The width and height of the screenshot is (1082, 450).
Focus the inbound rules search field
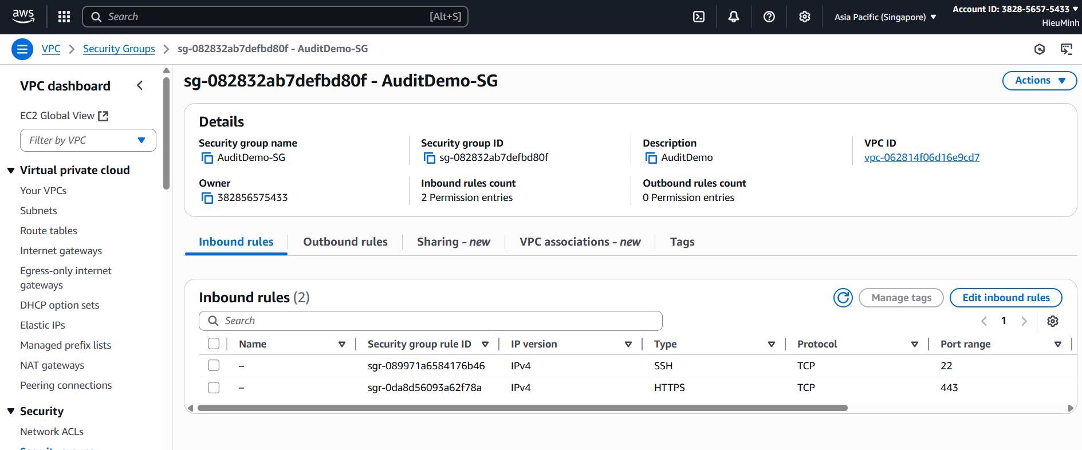click(x=431, y=321)
